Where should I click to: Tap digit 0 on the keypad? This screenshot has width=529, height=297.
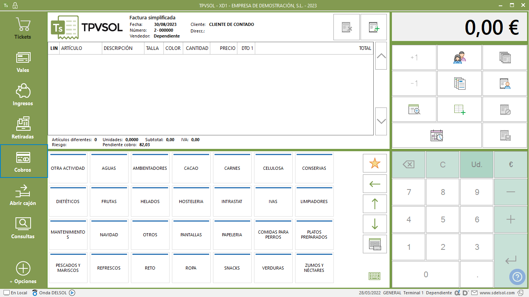click(x=426, y=274)
